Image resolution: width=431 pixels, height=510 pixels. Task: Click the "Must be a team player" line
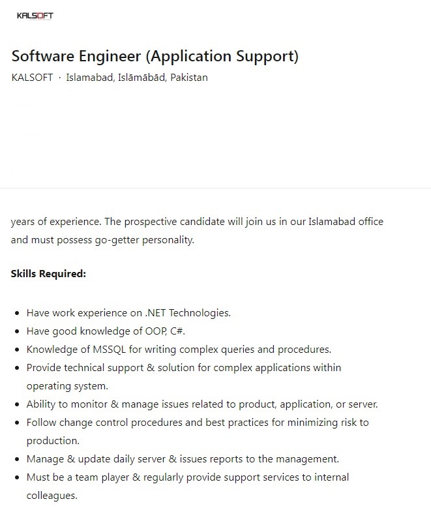tap(187, 477)
